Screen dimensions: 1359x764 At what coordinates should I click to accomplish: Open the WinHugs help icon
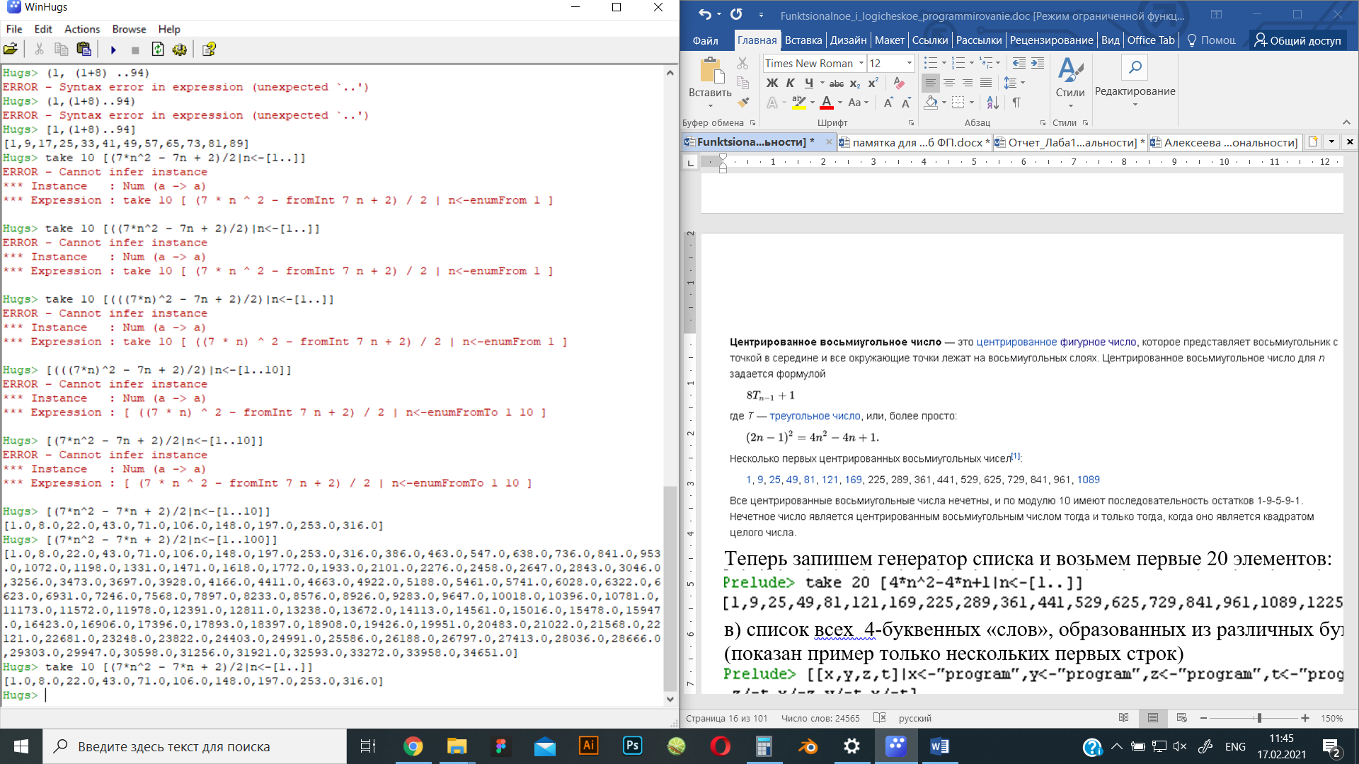pyautogui.click(x=209, y=50)
